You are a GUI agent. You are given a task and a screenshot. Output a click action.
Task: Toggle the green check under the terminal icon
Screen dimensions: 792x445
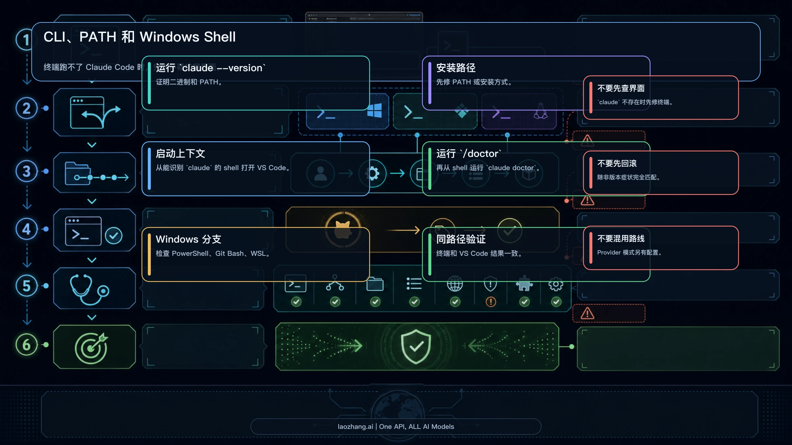[x=296, y=302]
